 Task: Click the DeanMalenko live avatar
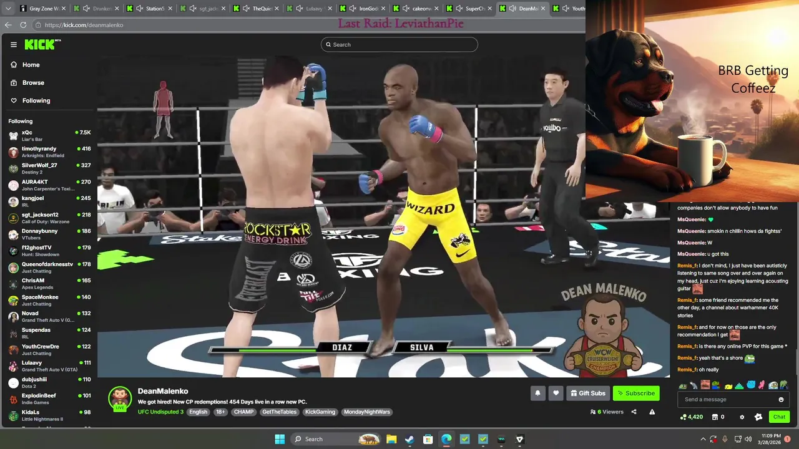[120, 398]
